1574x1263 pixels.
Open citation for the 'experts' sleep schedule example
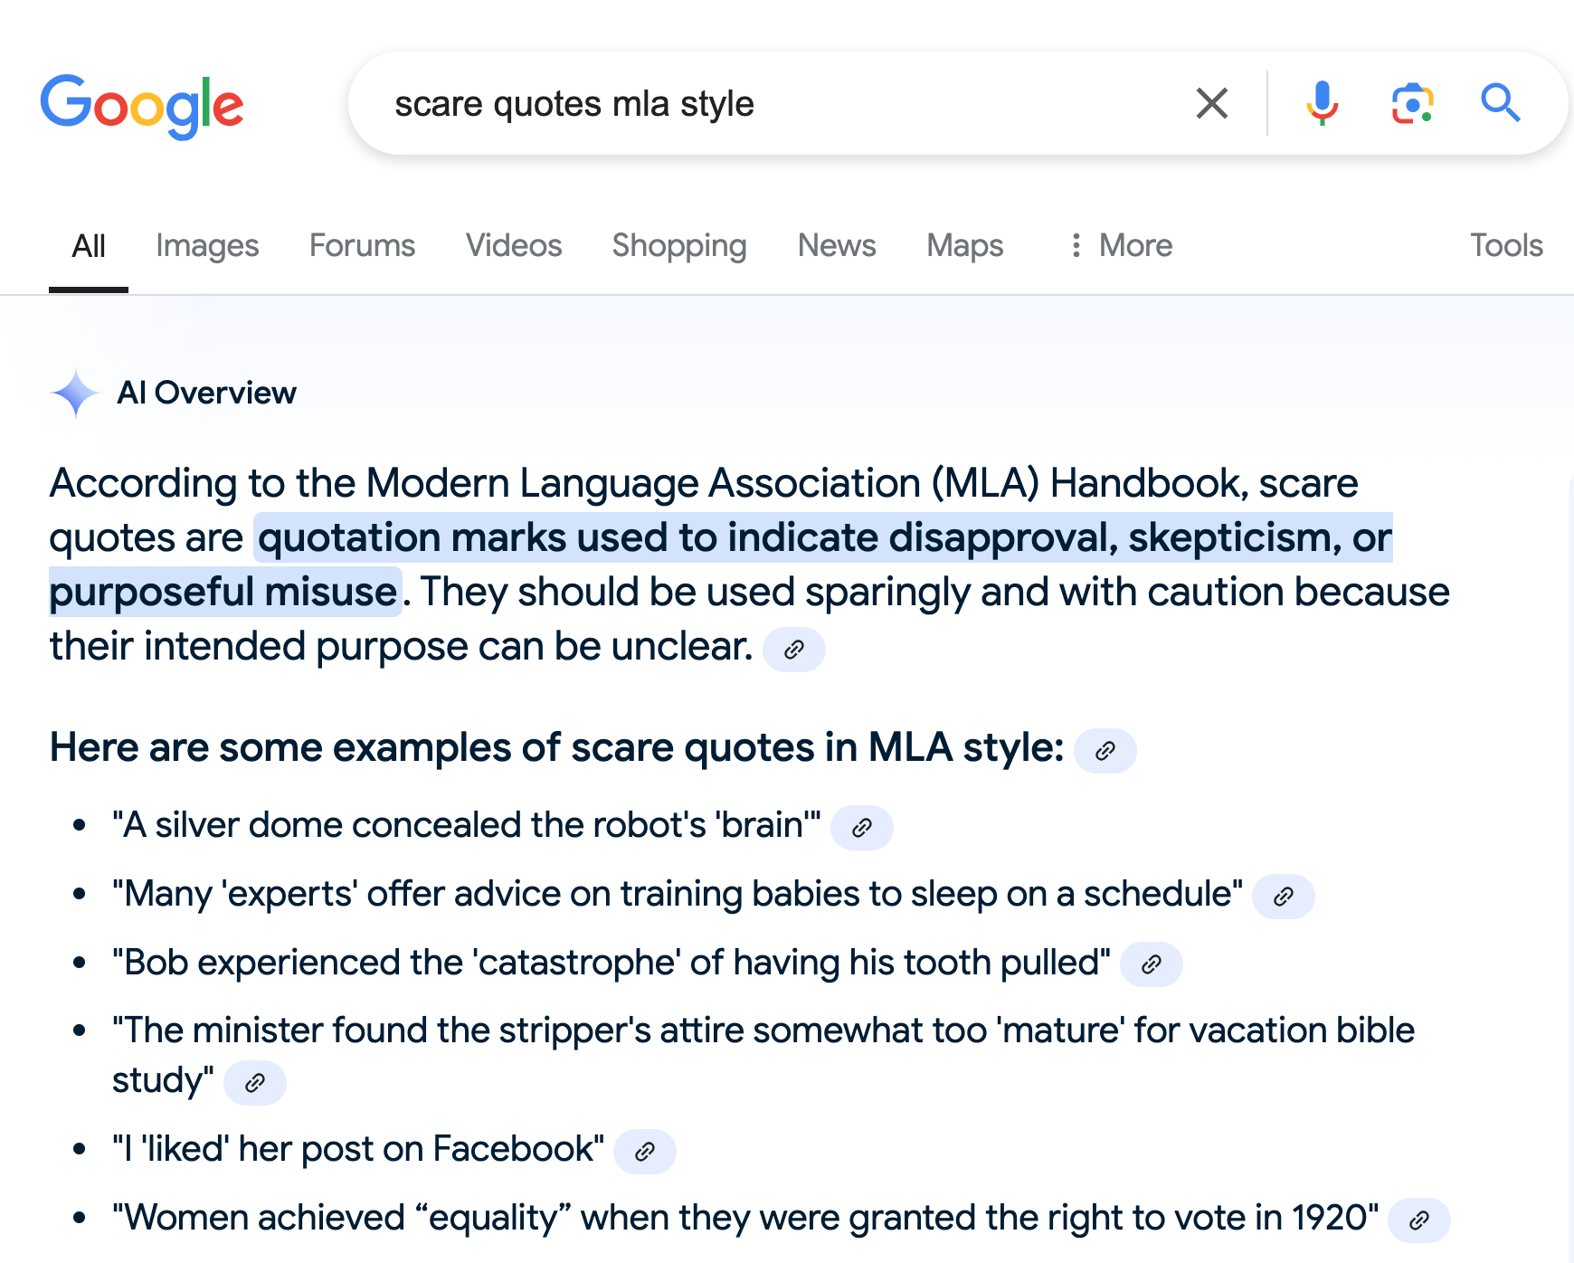coord(1283,896)
